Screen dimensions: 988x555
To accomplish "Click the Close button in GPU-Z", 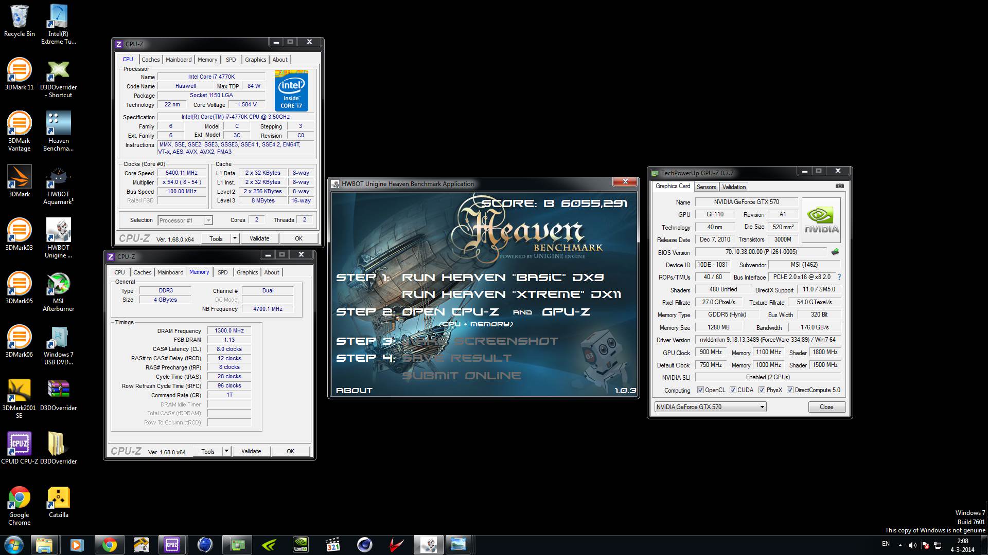I will 826,407.
